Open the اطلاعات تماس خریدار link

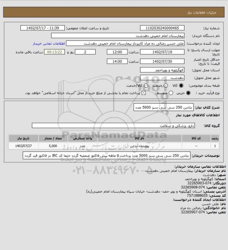[49, 43]
